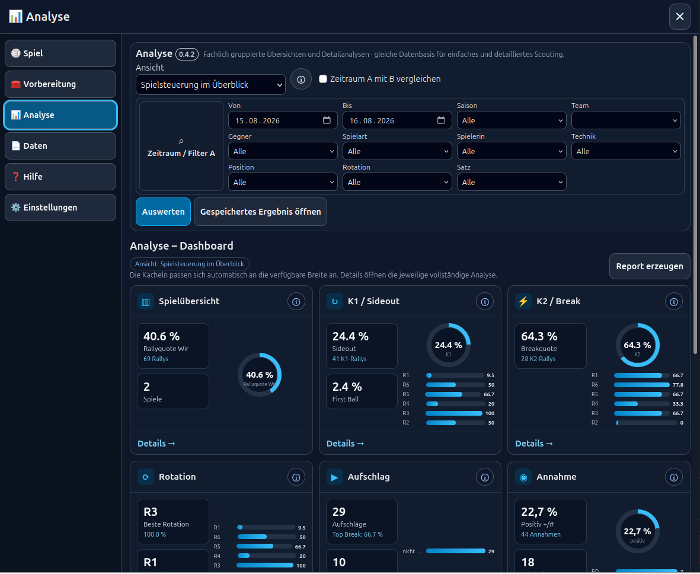Click the Annahme target icon
The width and height of the screenshot is (700, 574).
pos(523,477)
